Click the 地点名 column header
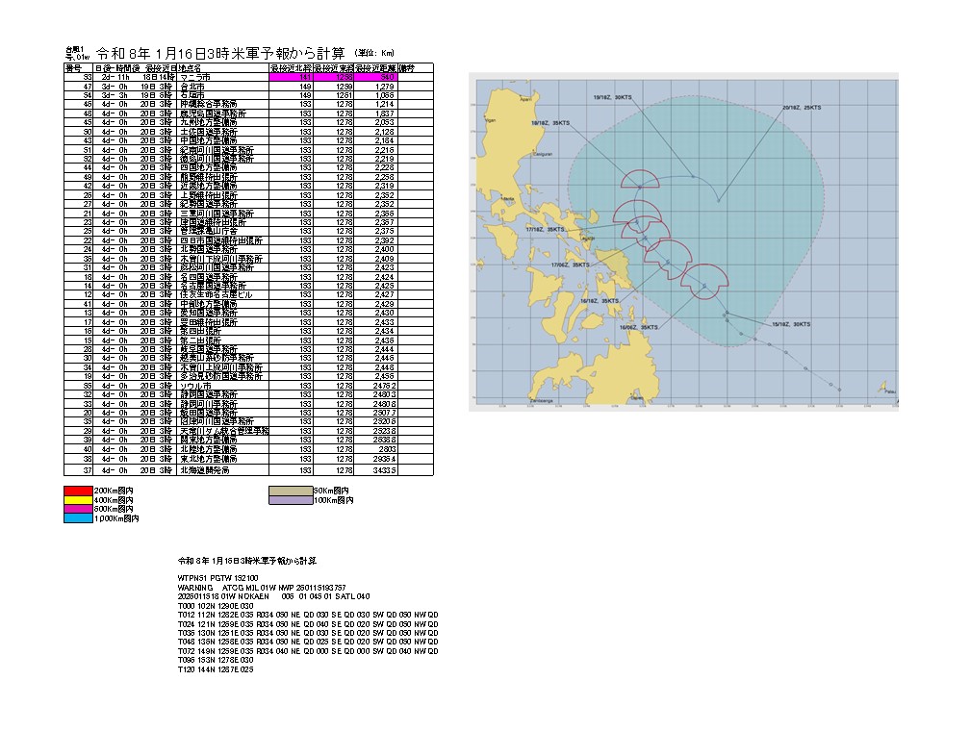Screen dimensions: 970x731 [x=194, y=68]
